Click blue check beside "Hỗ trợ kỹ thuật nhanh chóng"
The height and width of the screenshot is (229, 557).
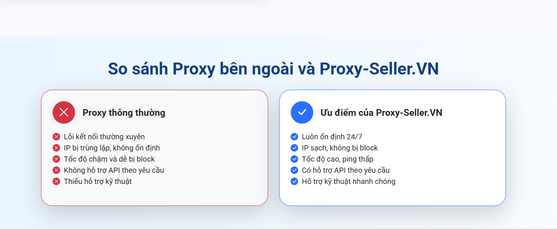294,181
